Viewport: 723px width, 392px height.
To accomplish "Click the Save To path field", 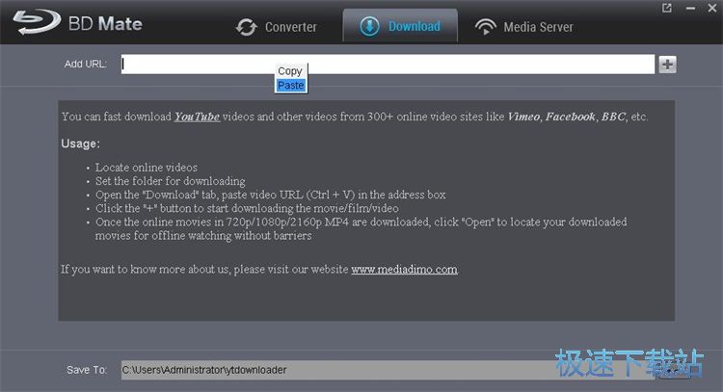I will [x=388, y=370].
